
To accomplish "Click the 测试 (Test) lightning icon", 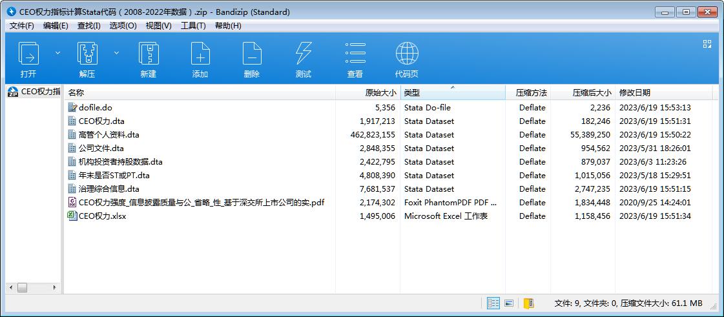I will (x=304, y=53).
